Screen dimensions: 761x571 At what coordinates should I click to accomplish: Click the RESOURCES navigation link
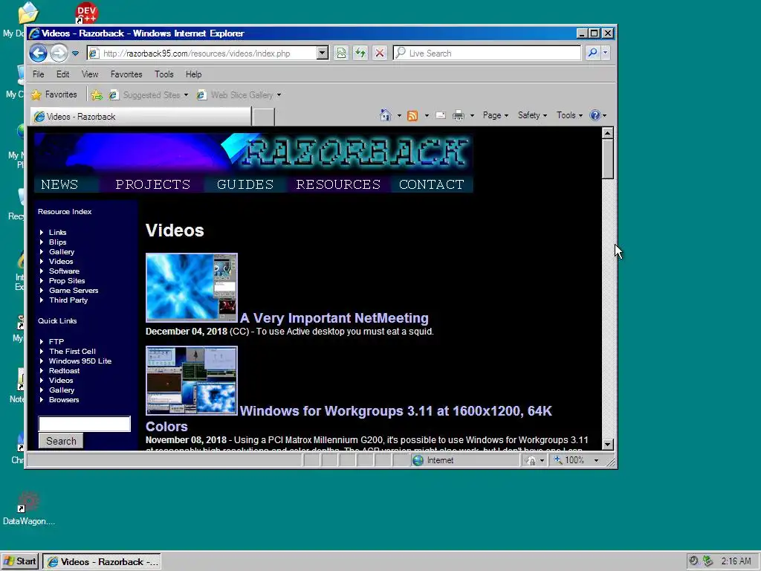pyautogui.click(x=338, y=184)
